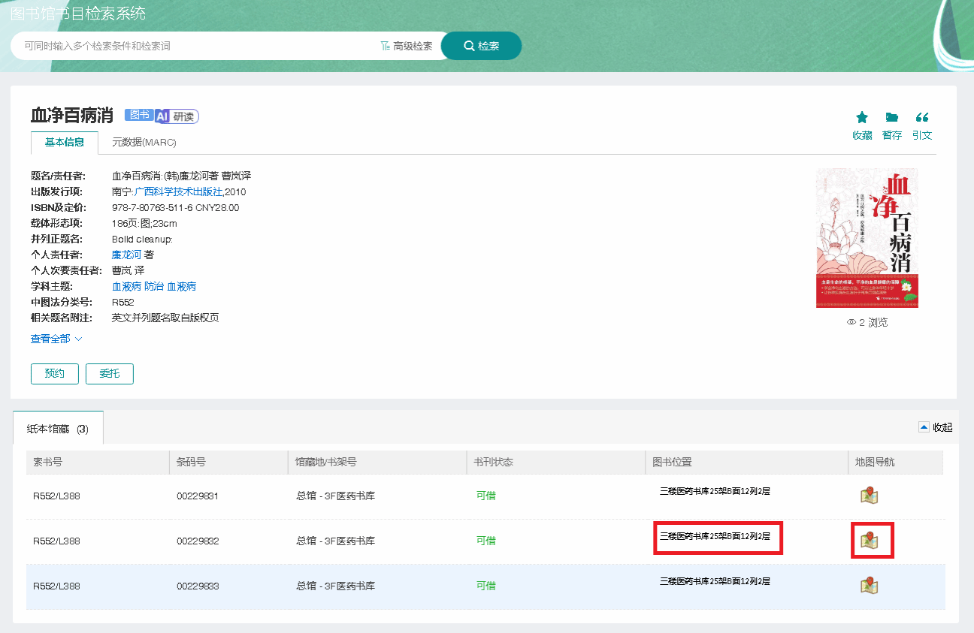Image resolution: width=974 pixels, height=633 pixels.
Task: Click the book cover thumbnail
Action: tap(867, 238)
